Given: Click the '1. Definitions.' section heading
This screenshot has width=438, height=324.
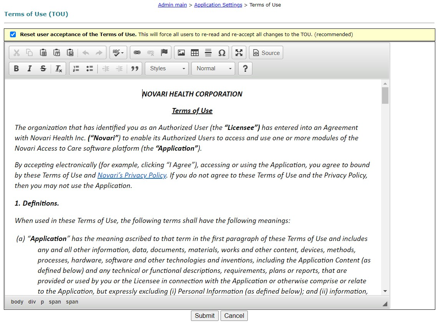Looking at the screenshot, I should [37, 203].
